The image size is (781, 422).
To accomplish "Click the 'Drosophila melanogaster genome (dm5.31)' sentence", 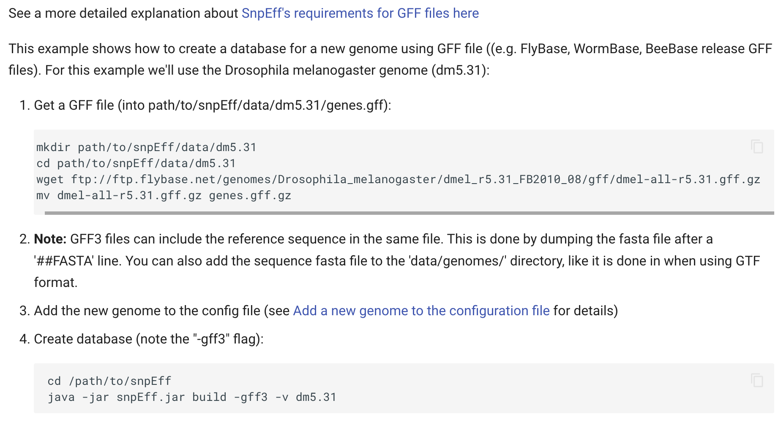I will click(356, 70).
